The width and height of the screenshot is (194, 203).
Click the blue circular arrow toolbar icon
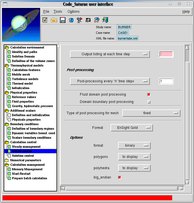click(x=71, y=20)
